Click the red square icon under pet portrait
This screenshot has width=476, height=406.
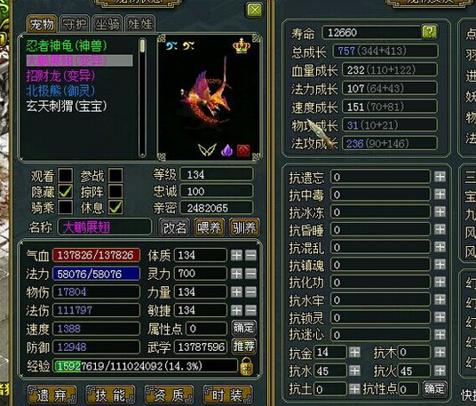coord(243,150)
